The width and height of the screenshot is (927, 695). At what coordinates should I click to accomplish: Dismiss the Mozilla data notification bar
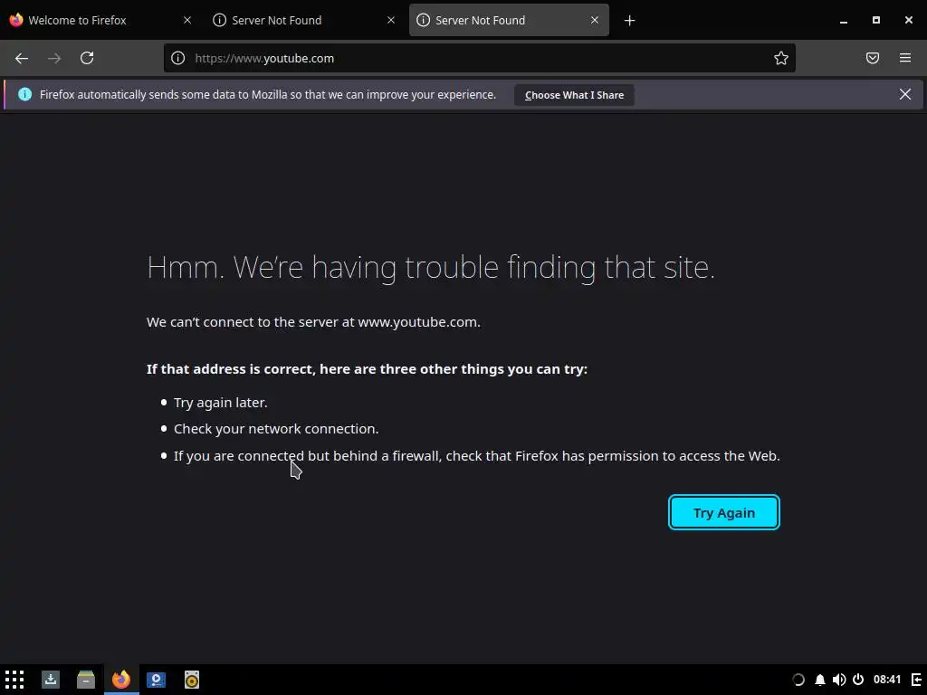click(905, 94)
